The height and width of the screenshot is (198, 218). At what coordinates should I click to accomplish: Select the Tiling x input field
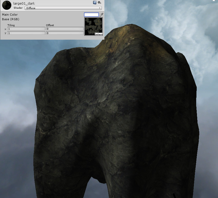(x=26, y=29)
